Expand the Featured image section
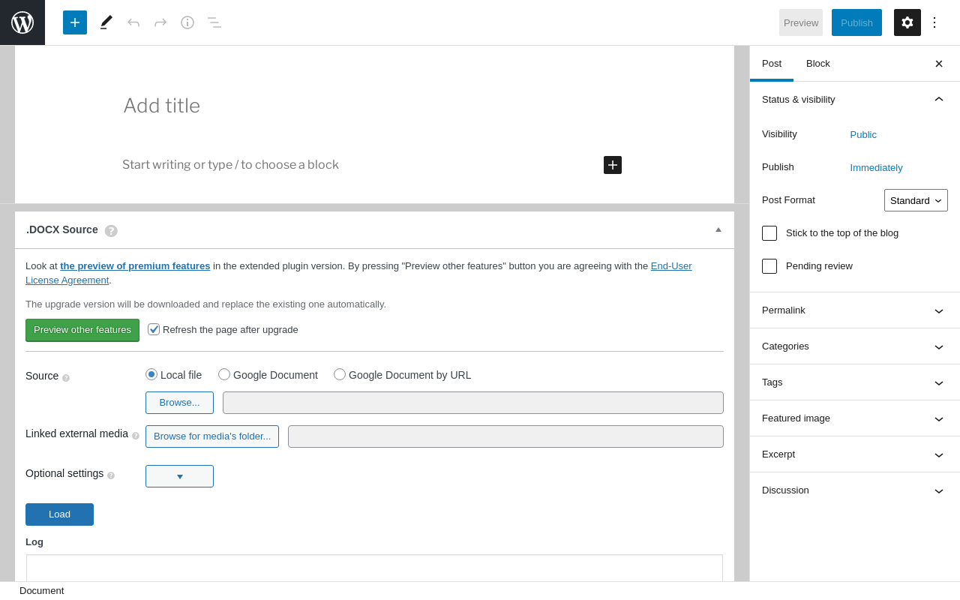960x600 pixels. [855, 418]
